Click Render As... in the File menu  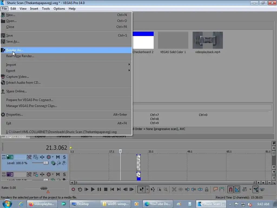tap(66, 50)
